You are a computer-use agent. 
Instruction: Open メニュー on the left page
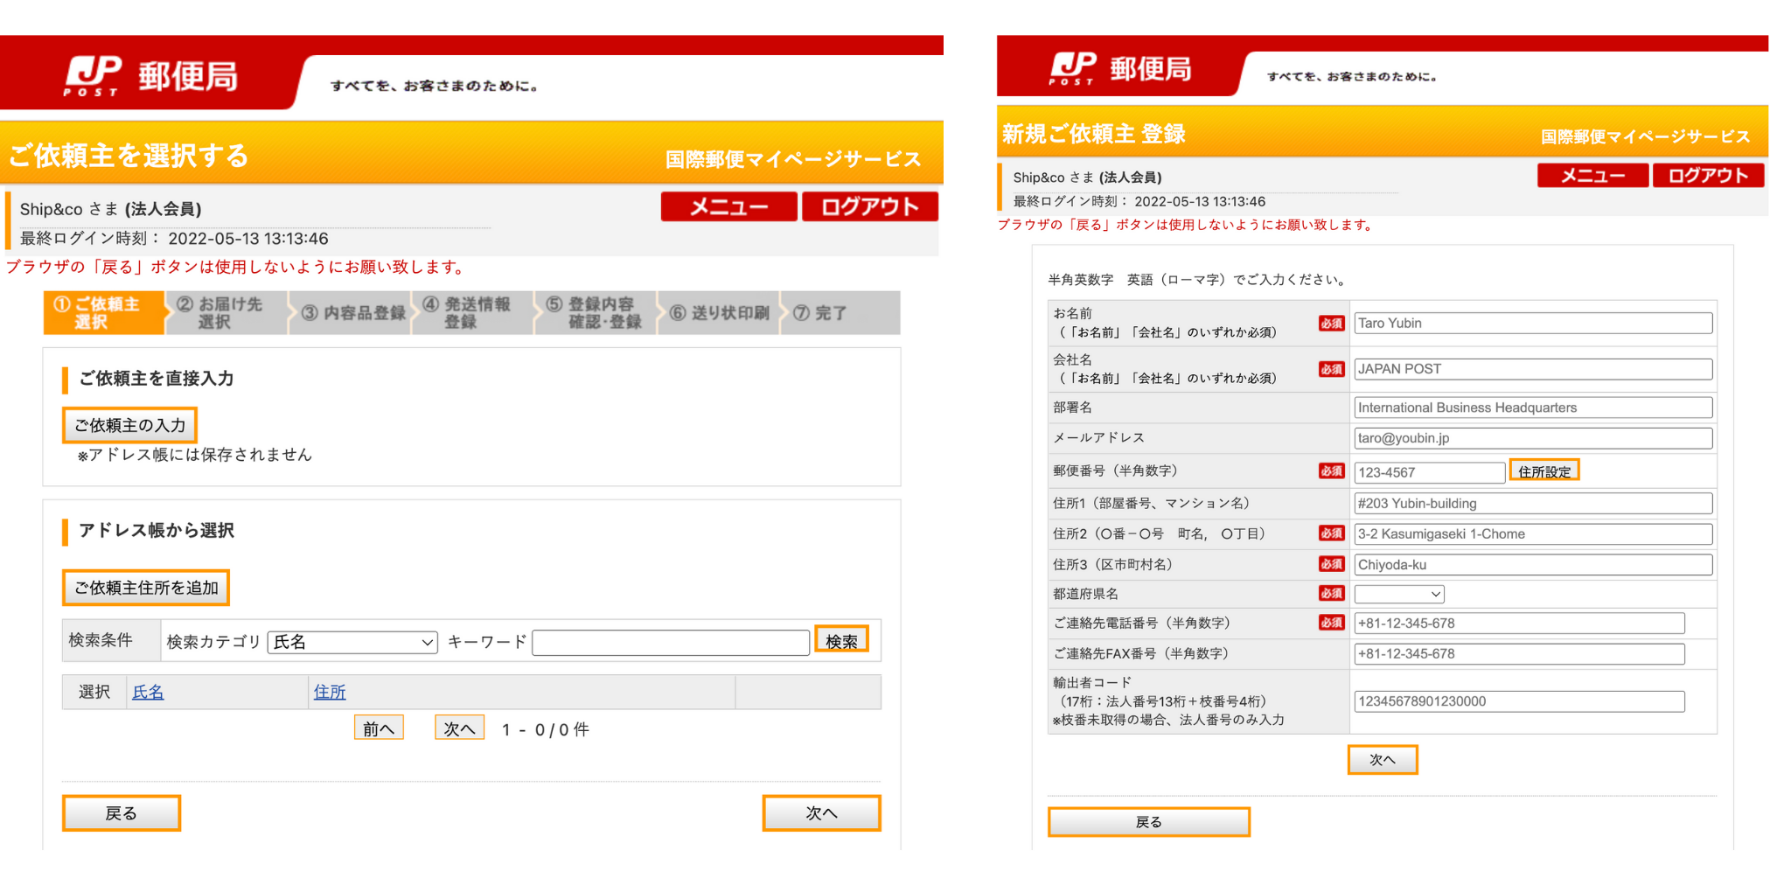pos(728,206)
